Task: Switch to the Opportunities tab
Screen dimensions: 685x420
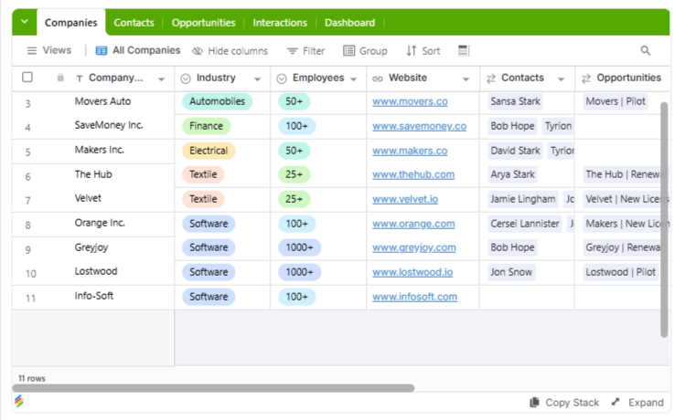Action: pos(203,23)
